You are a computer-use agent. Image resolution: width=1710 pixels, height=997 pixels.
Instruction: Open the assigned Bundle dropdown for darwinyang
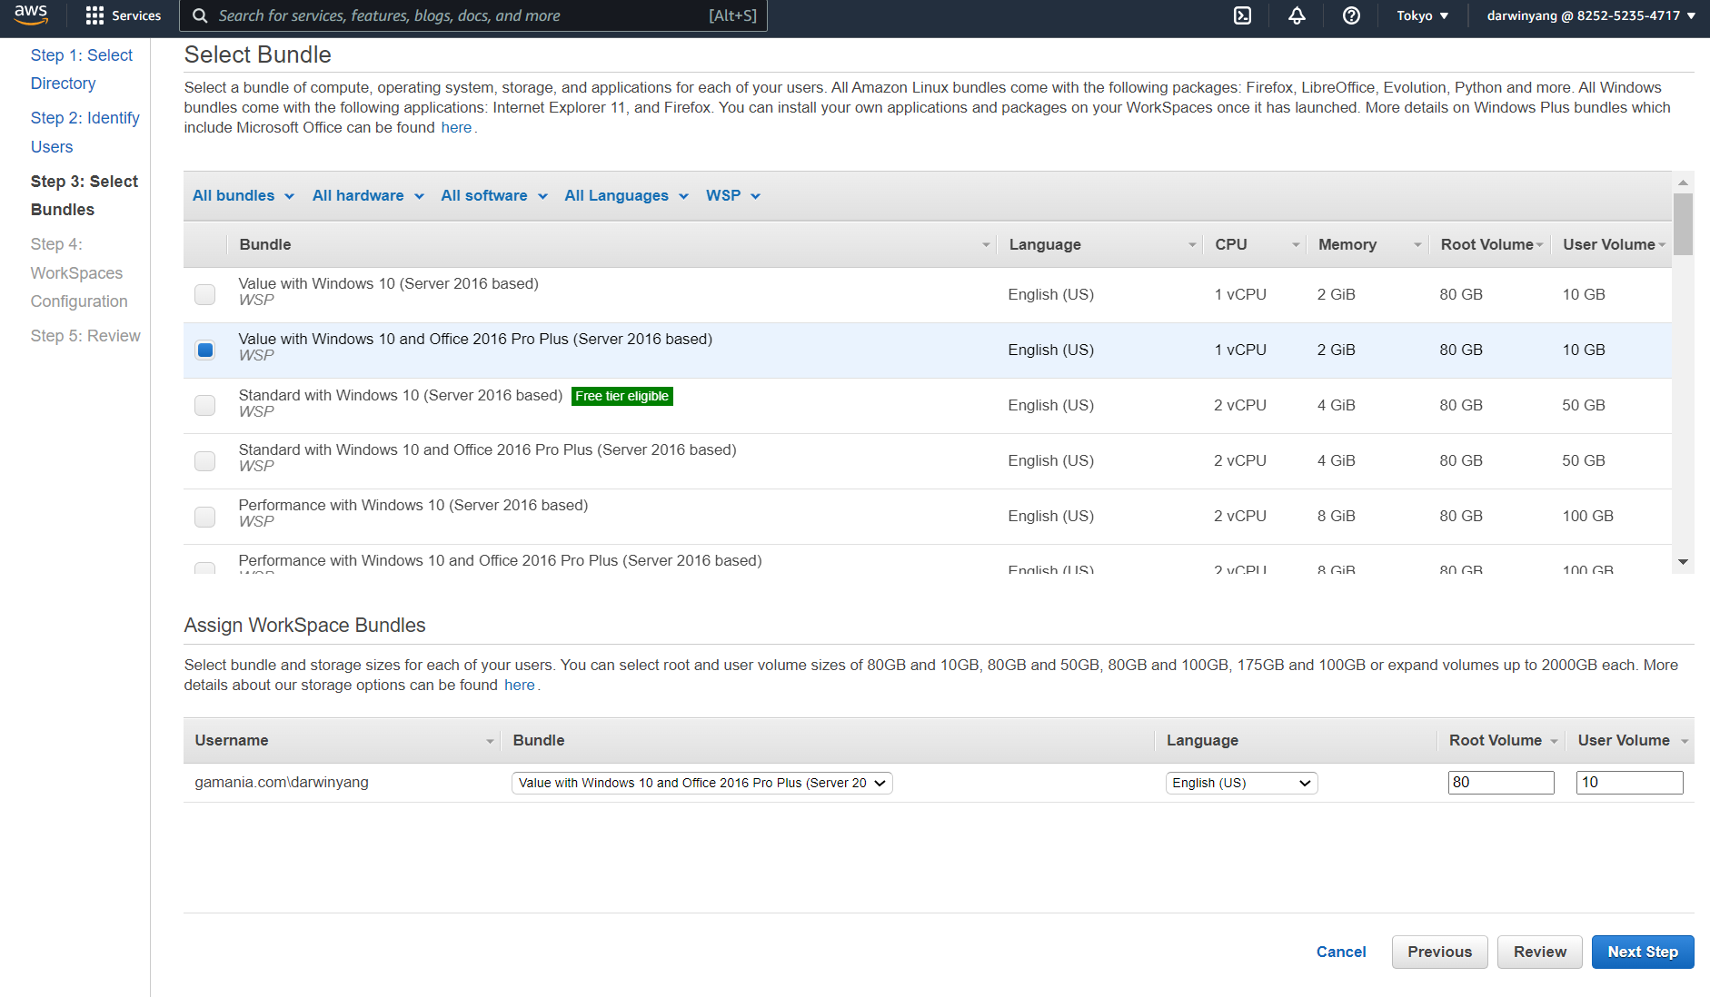pos(701,783)
